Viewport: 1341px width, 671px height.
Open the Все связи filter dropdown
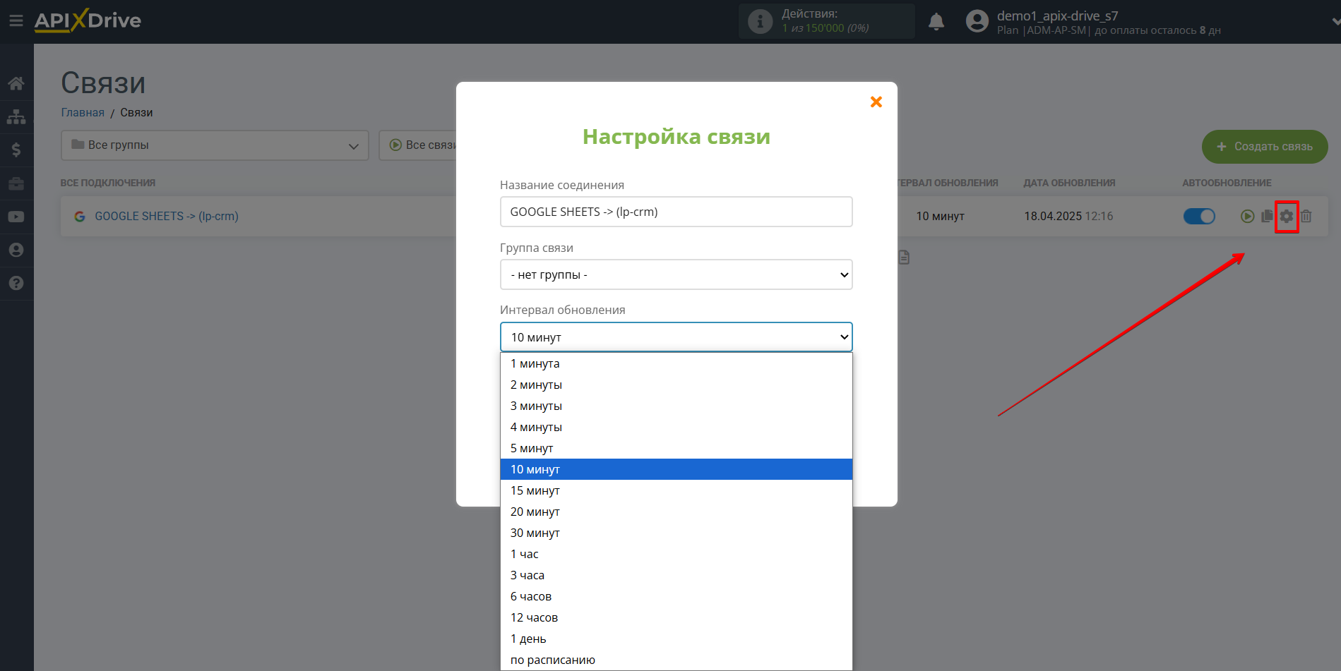pos(418,145)
